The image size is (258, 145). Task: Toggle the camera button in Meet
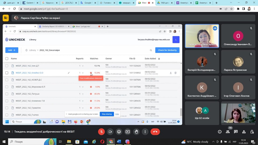point(110,132)
